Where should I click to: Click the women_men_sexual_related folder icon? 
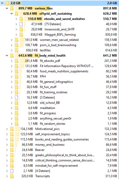point(16,40)
